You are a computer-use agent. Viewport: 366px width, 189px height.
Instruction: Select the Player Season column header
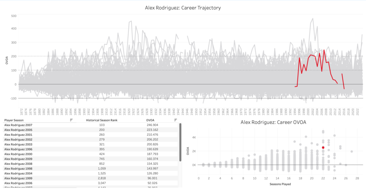[14, 120]
